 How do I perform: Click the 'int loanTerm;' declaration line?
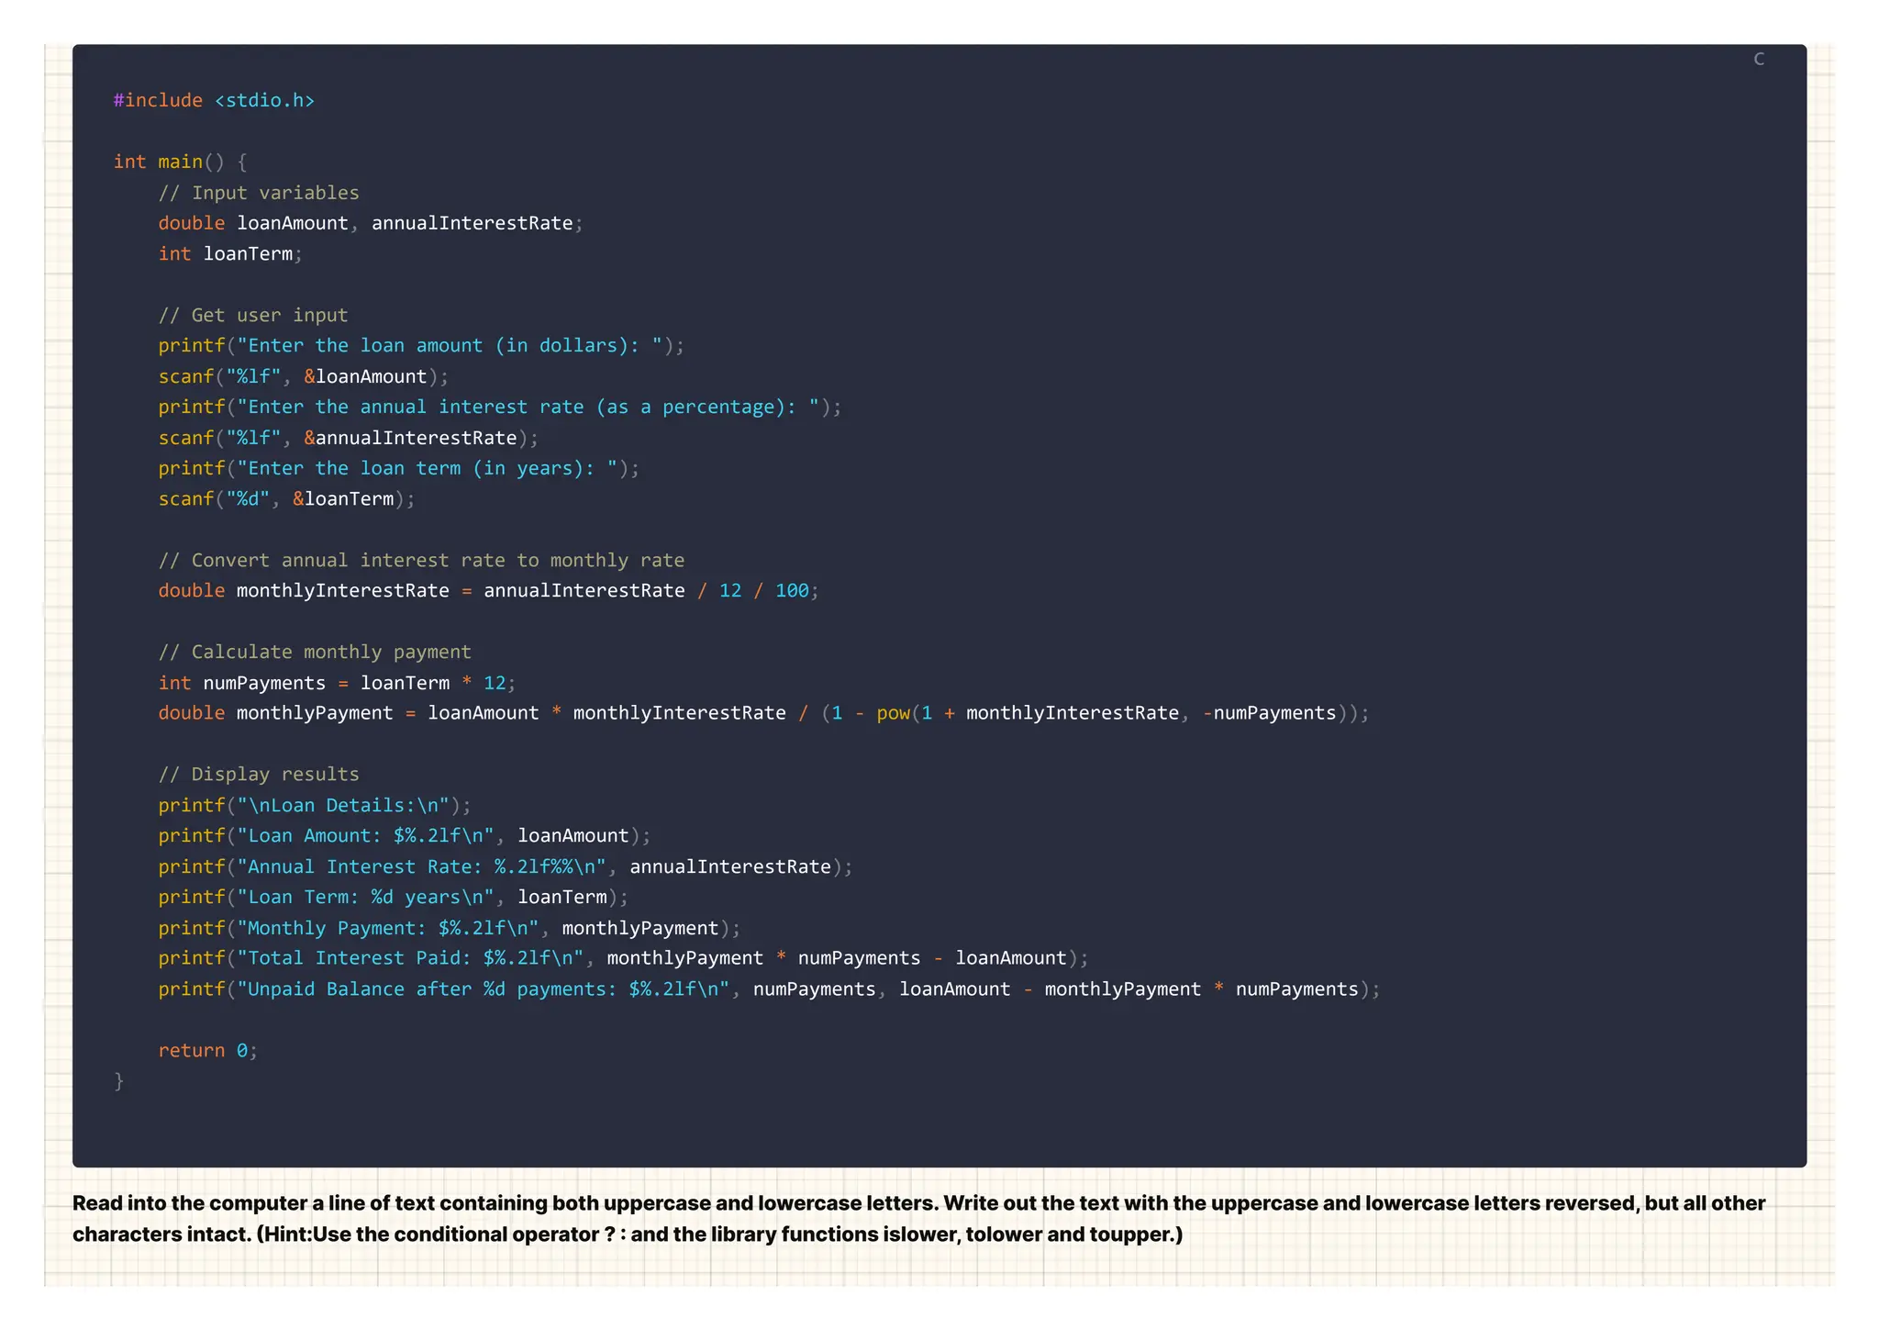[x=230, y=253]
